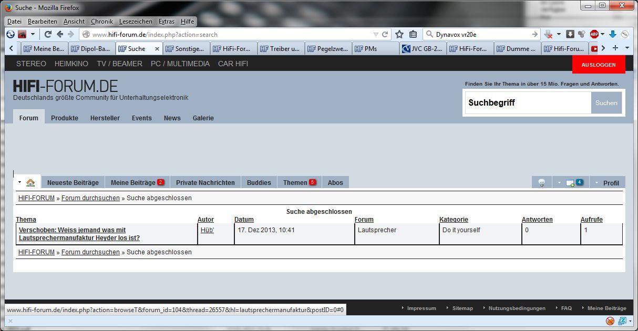Image resolution: width=638 pixels, height=331 pixels.
Task: Select the Hersteller navigation tab
Action: [105, 118]
